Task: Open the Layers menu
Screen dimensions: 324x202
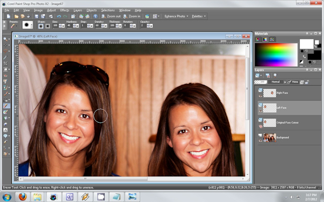Action: click(78, 10)
